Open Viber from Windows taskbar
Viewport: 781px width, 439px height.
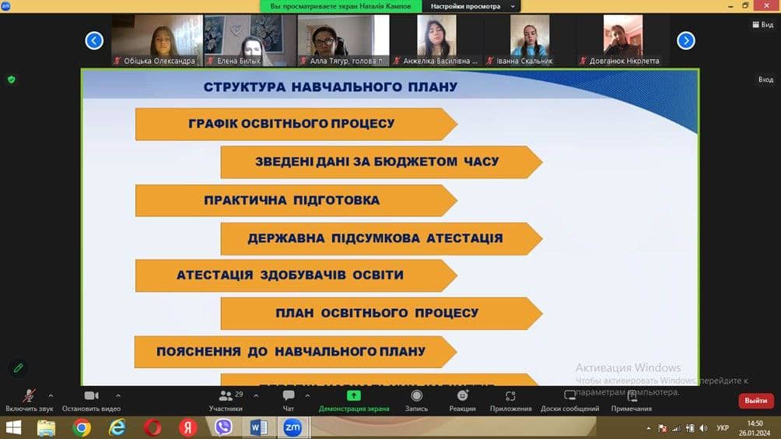[223, 427]
